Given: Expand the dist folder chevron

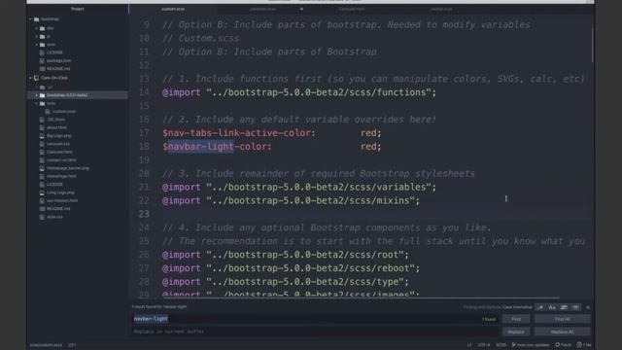Looking at the screenshot, I should tap(37, 28).
